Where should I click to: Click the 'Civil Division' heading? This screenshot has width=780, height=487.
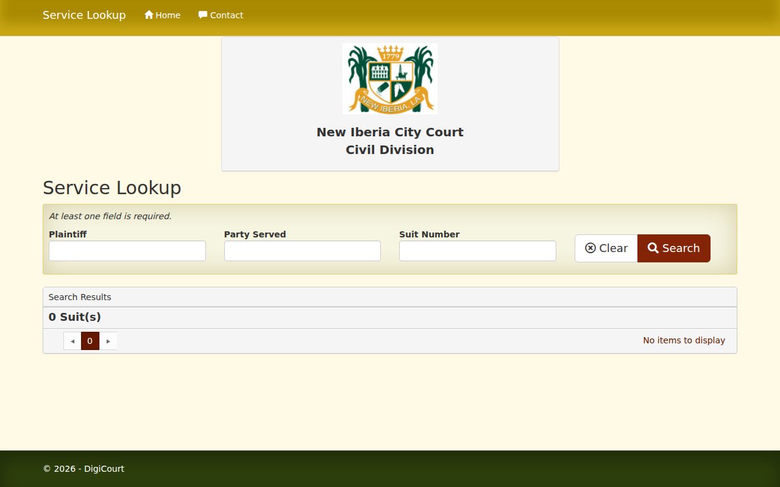390,150
